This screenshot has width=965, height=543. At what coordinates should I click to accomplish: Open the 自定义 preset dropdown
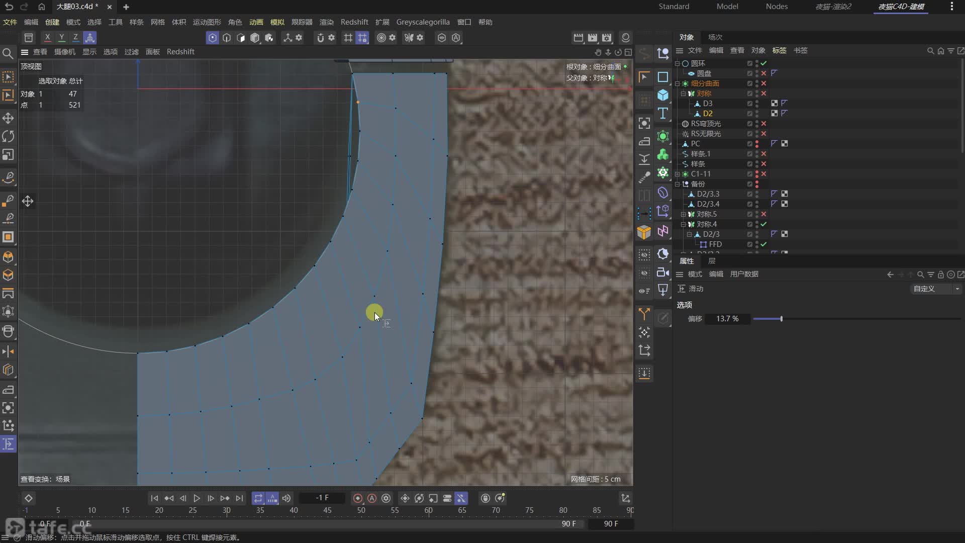pos(936,289)
